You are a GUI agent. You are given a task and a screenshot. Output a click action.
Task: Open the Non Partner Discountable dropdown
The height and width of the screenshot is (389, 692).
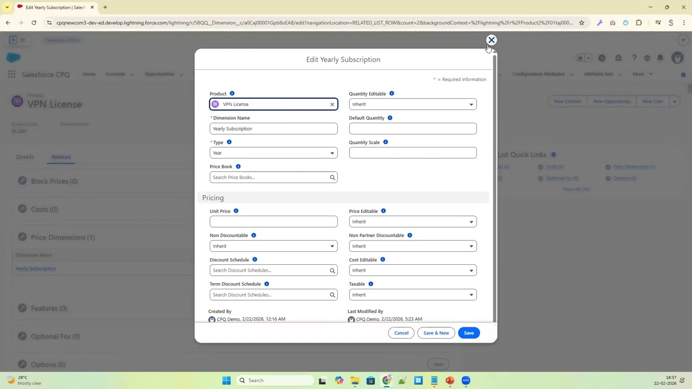tap(412, 246)
